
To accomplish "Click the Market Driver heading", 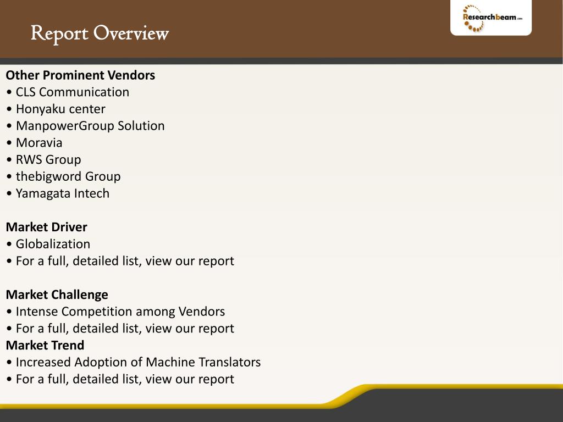I will [x=46, y=227].
